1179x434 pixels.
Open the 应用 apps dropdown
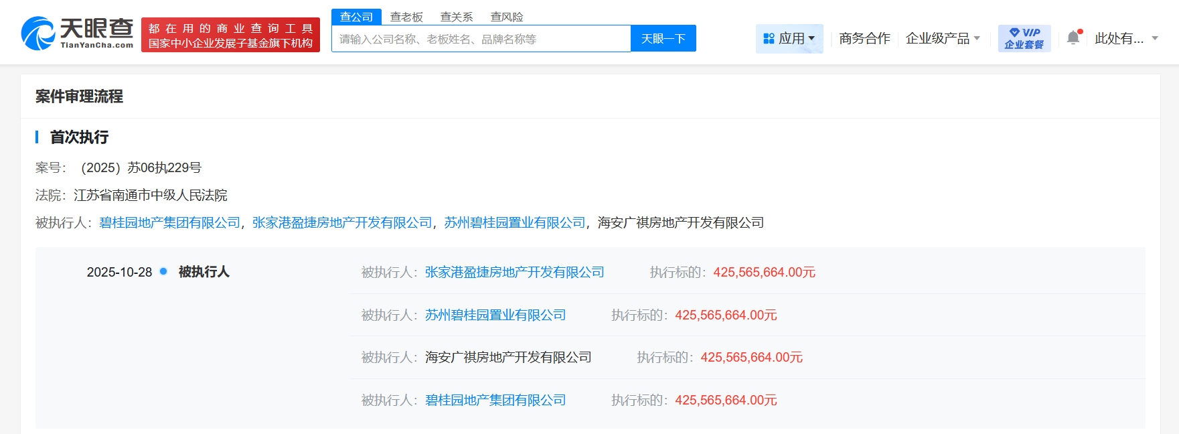point(789,38)
